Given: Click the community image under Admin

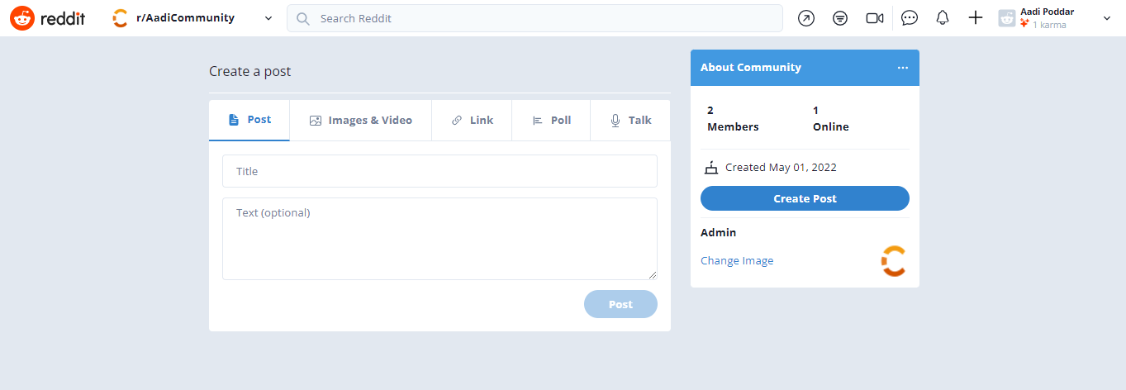Looking at the screenshot, I should 894,261.
